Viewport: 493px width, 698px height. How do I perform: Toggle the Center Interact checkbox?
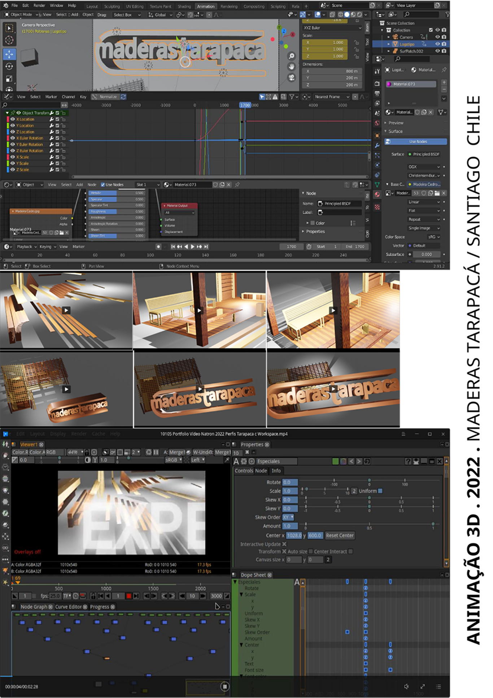(x=350, y=552)
